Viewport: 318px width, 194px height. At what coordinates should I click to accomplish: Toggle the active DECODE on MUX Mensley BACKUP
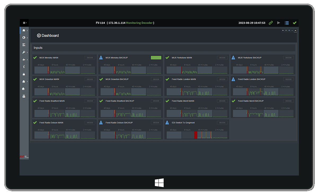pyautogui.click(x=156, y=58)
